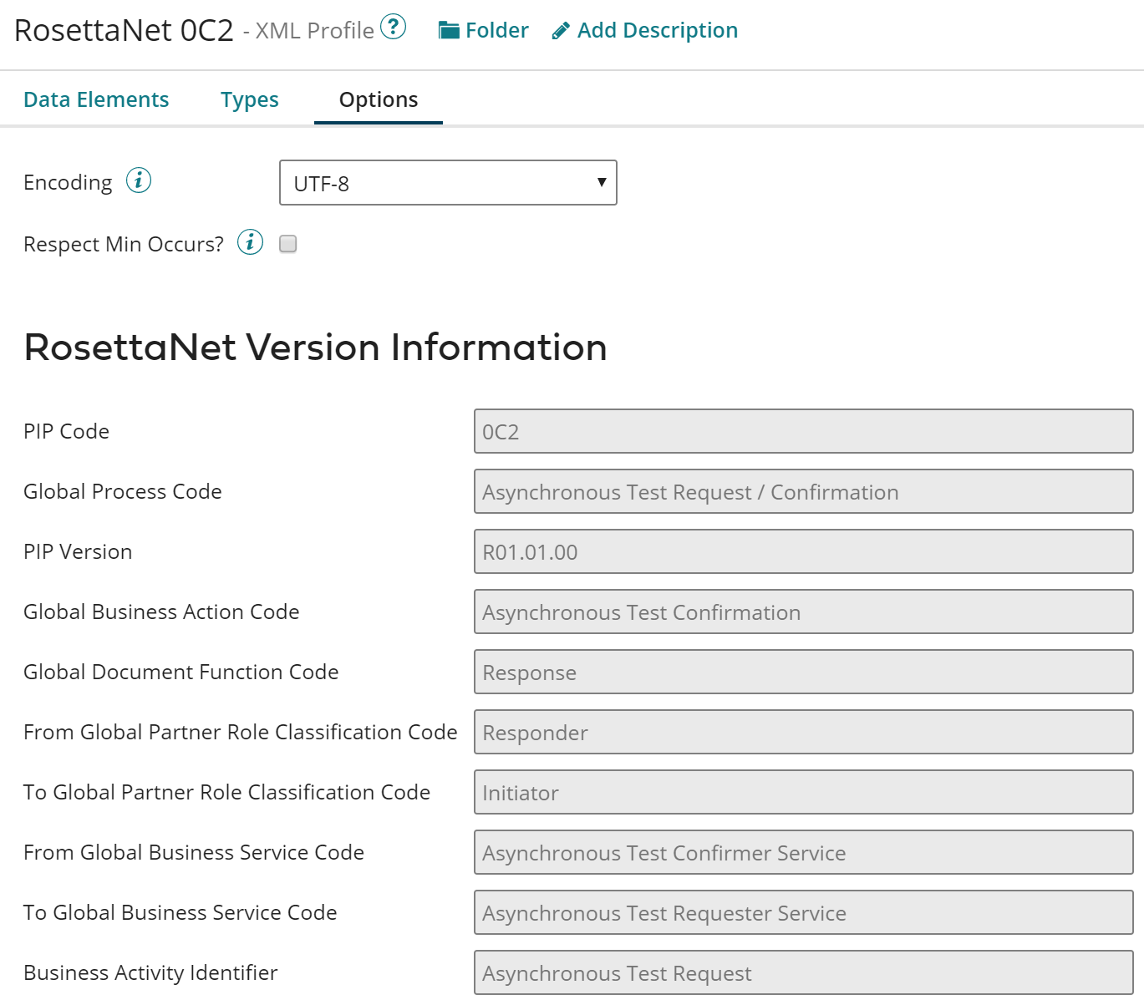1144x1005 pixels.
Task: Enable the Respect Min Occurs checkbox
Action: (287, 243)
